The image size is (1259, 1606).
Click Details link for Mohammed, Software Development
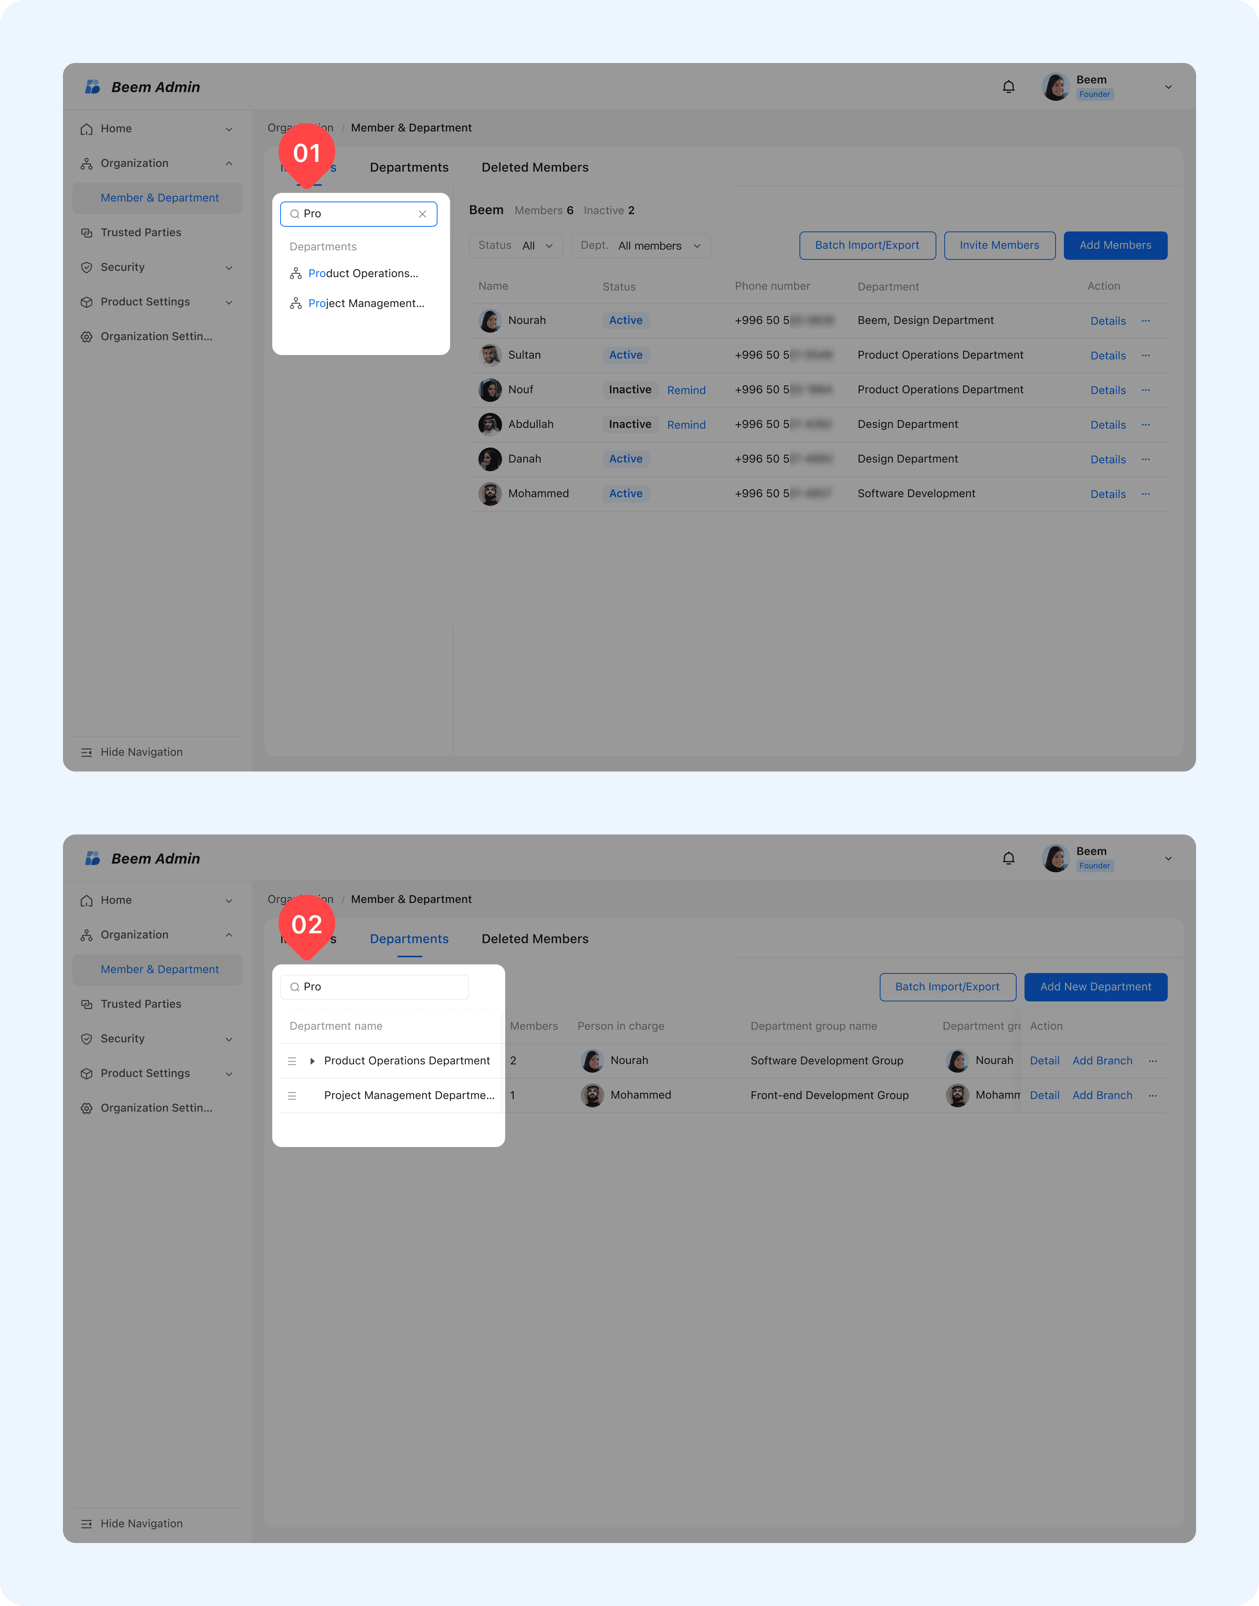pyautogui.click(x=1107, y=494)
